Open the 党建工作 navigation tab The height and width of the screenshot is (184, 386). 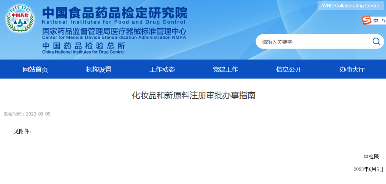[225, 69]
